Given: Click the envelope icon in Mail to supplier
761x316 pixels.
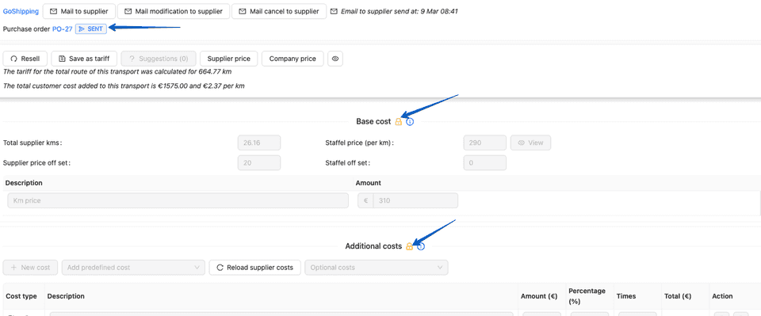Looking at the screenshot, I should [54, 11].
